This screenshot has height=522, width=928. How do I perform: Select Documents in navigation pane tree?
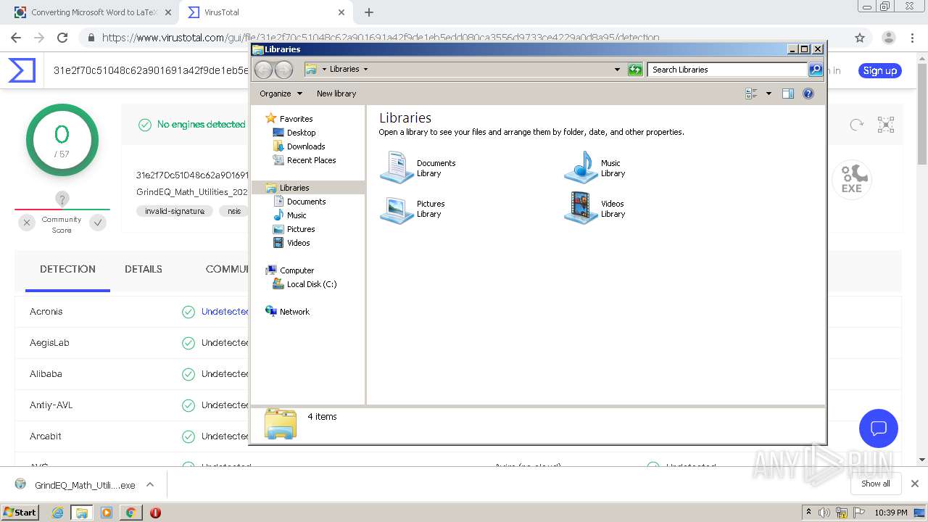[x=306, y=202]
